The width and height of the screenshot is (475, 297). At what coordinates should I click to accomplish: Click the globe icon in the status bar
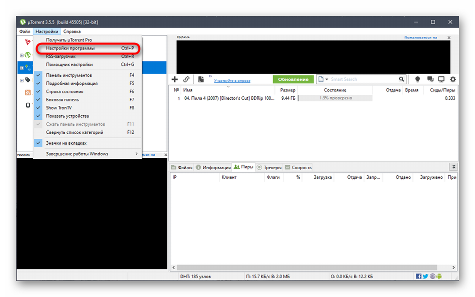pos(432,276)
